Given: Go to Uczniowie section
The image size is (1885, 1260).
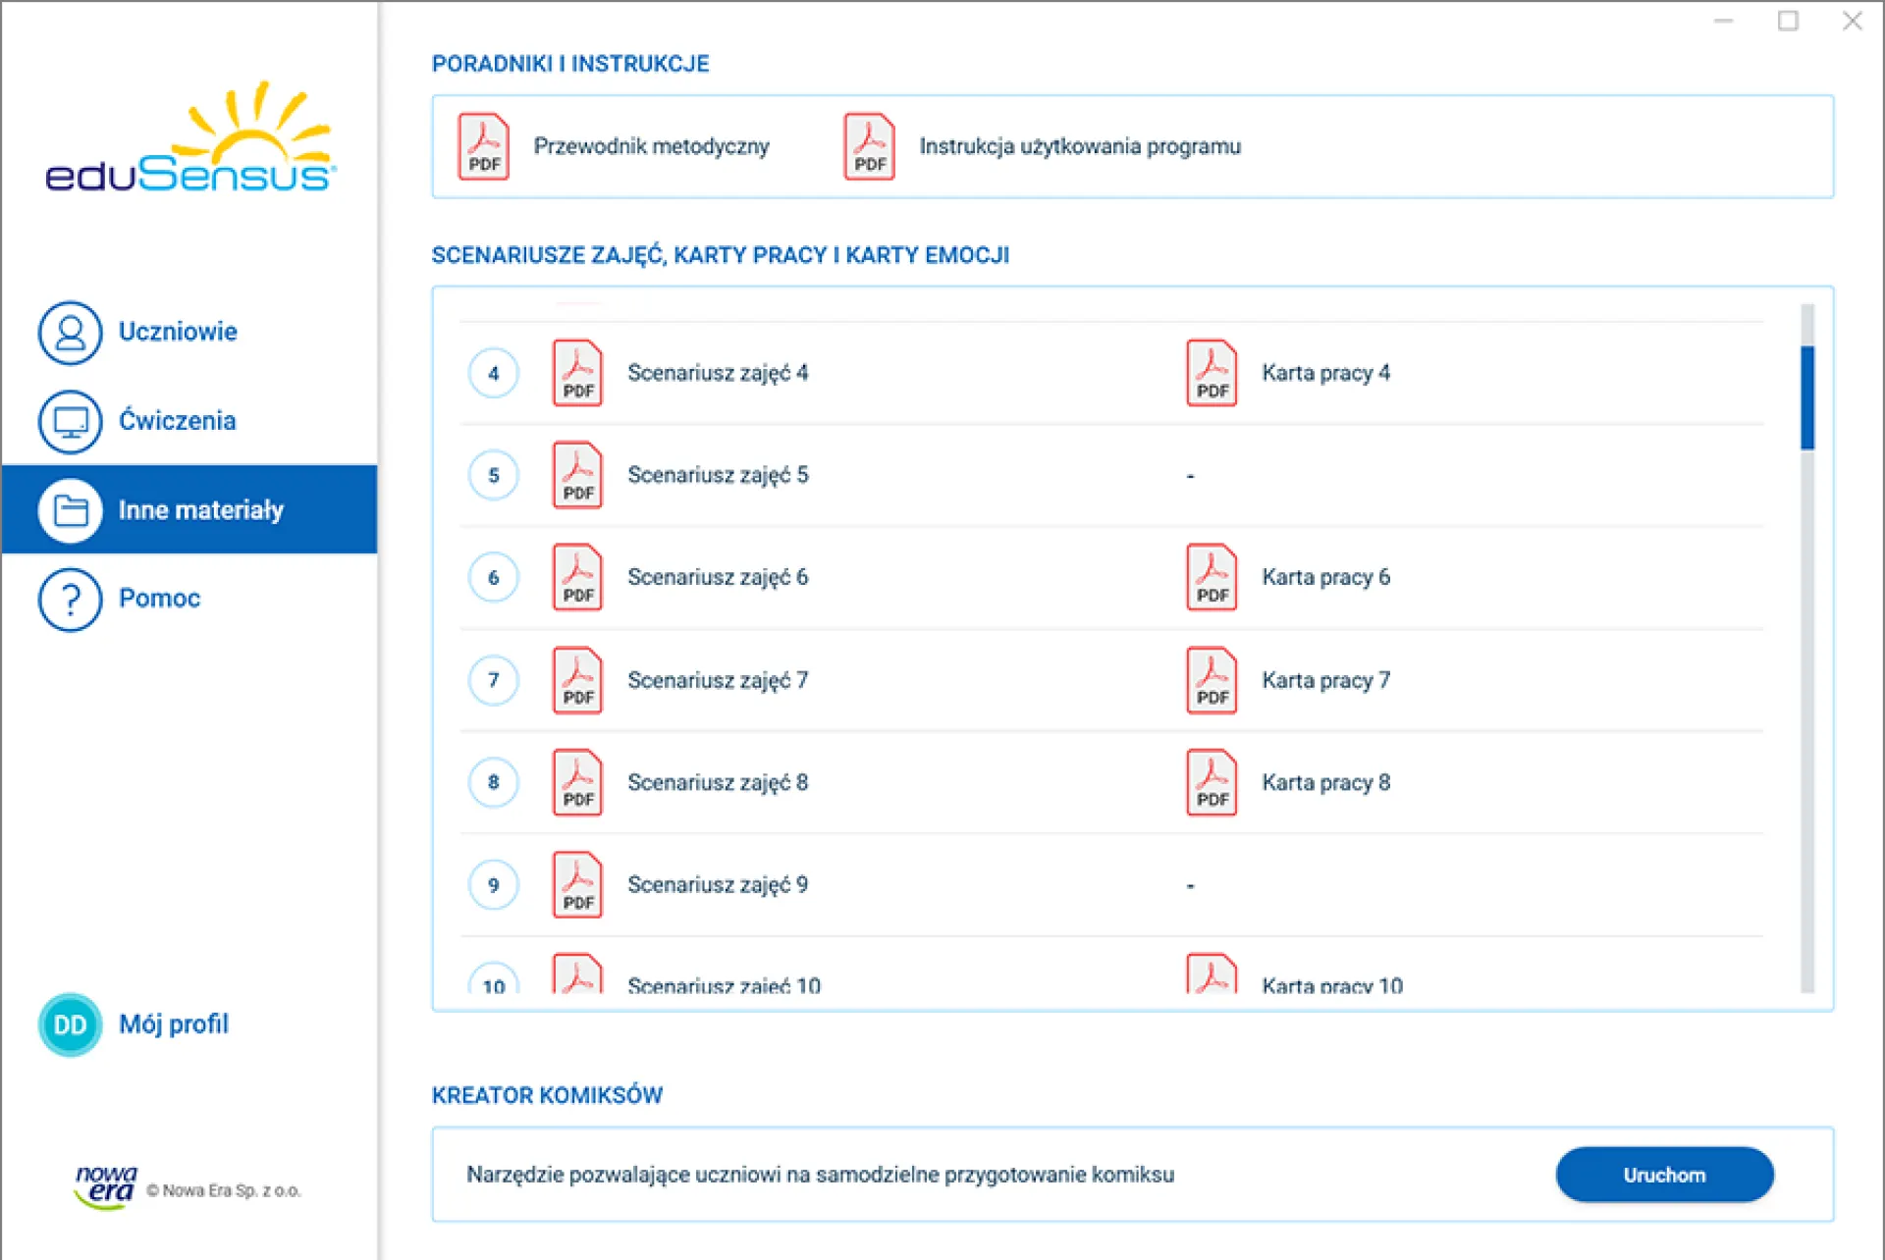Looking at the screenshot, I should pyautogui.click(x=178, y=332).
